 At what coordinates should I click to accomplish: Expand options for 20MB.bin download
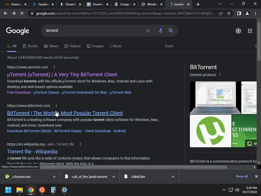tap(173, 177)
